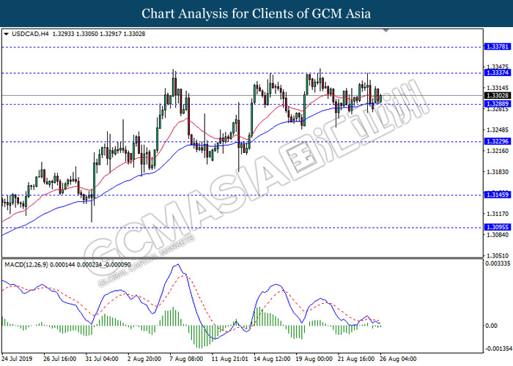Select the 1.32296 price level label

[x=498, y=141]
